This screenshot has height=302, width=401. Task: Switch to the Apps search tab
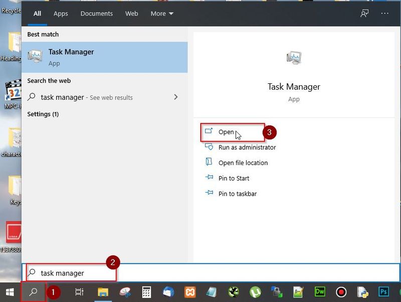[61, 14]
